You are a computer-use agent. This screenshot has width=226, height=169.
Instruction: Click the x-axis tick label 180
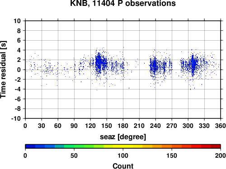(123, 126)
